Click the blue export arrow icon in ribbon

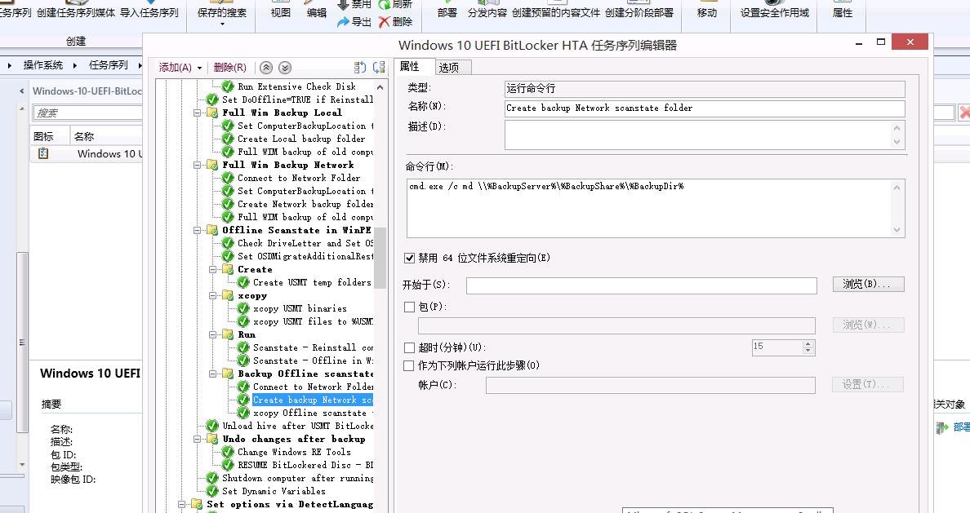tap(343, 22)
